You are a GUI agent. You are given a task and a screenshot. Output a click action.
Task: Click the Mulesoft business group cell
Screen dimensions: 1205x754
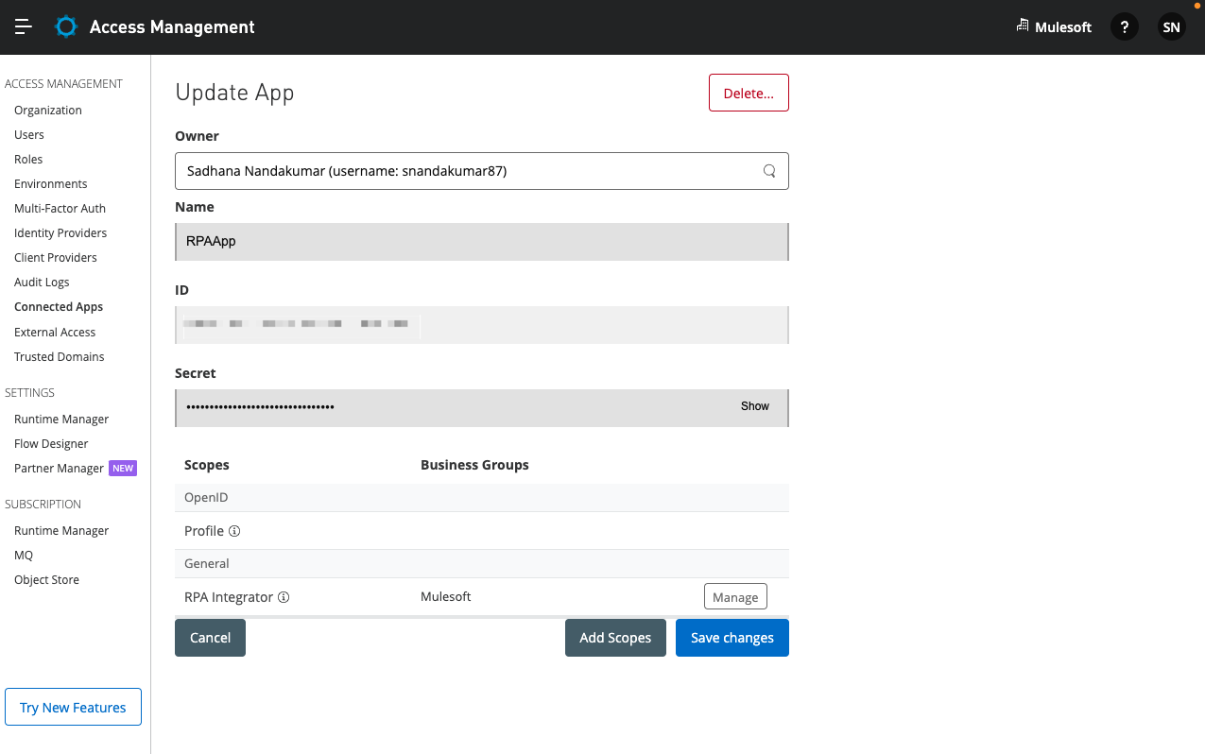pyautogui.click(x=446, y=597)
